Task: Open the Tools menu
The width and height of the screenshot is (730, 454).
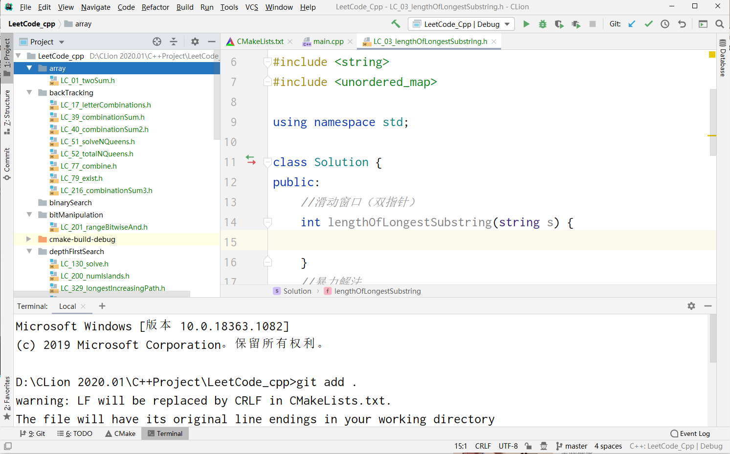Action: 229,7
